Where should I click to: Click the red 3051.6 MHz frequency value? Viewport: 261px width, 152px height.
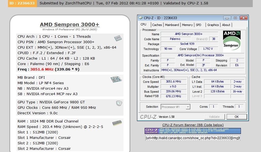point(42,69)
